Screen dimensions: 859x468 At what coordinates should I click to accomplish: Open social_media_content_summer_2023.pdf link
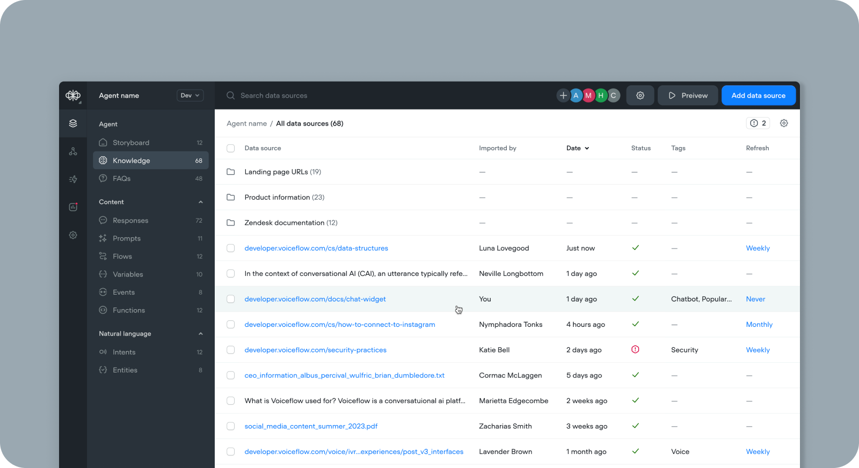[x=311, y=426]
